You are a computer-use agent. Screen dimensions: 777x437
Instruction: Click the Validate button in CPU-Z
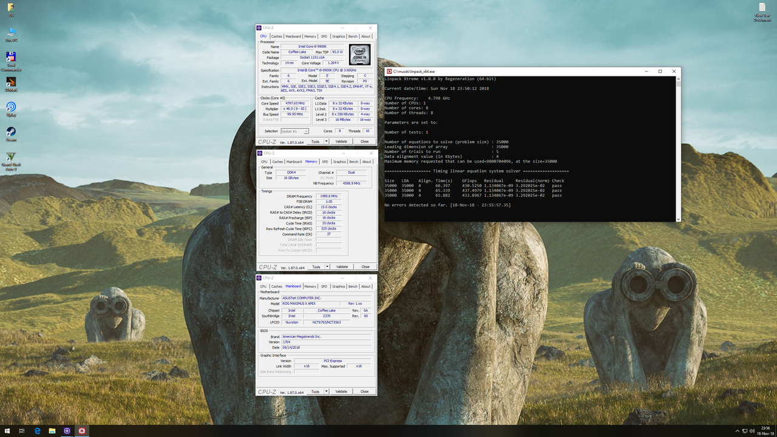341,141
